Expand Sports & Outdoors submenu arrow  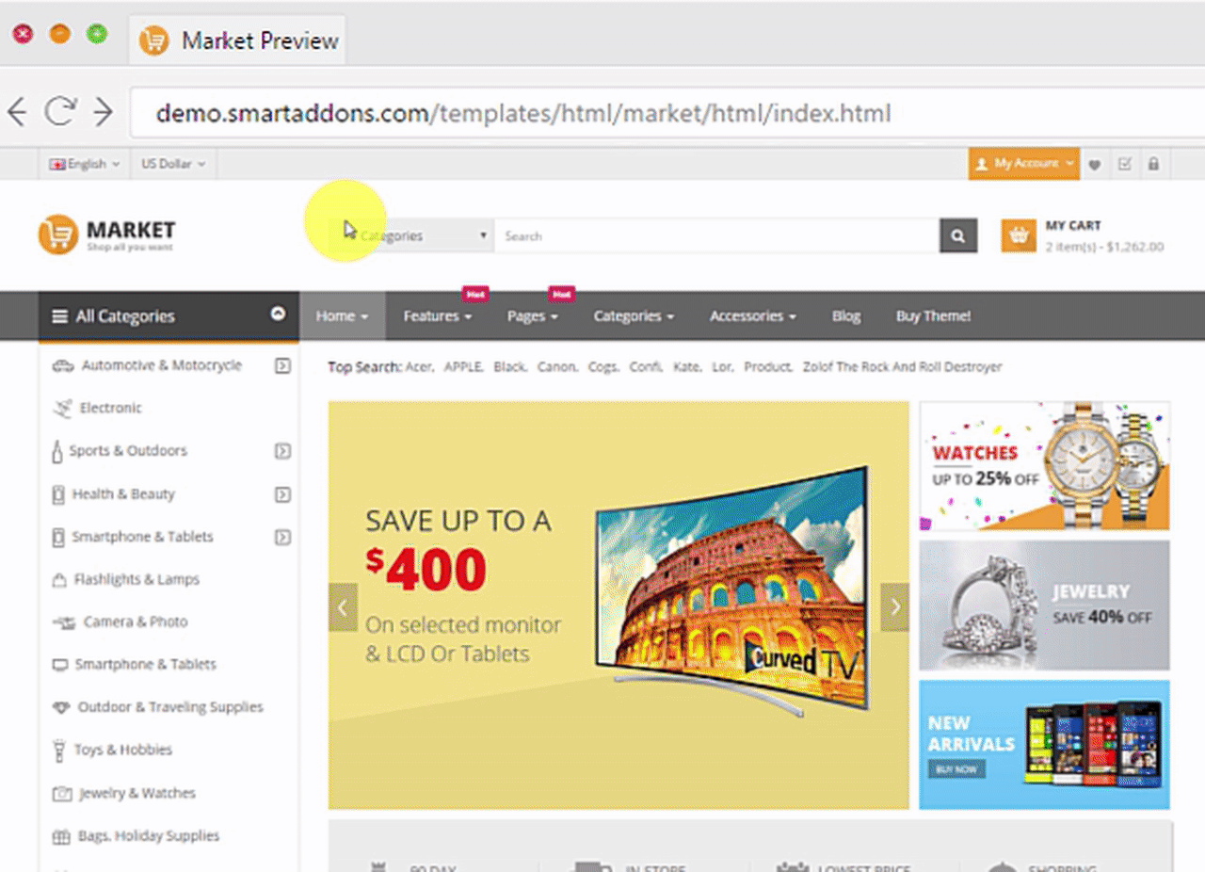pyautogui.click(x=282, y=451)
